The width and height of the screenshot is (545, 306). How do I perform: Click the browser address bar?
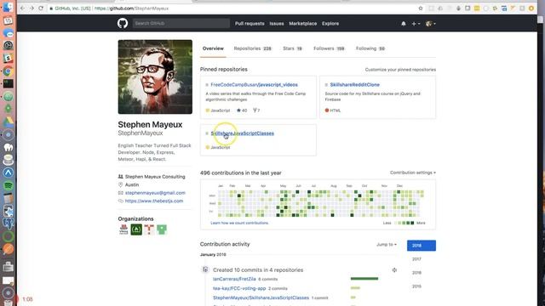pyautogui.click(x=232, y=8)
